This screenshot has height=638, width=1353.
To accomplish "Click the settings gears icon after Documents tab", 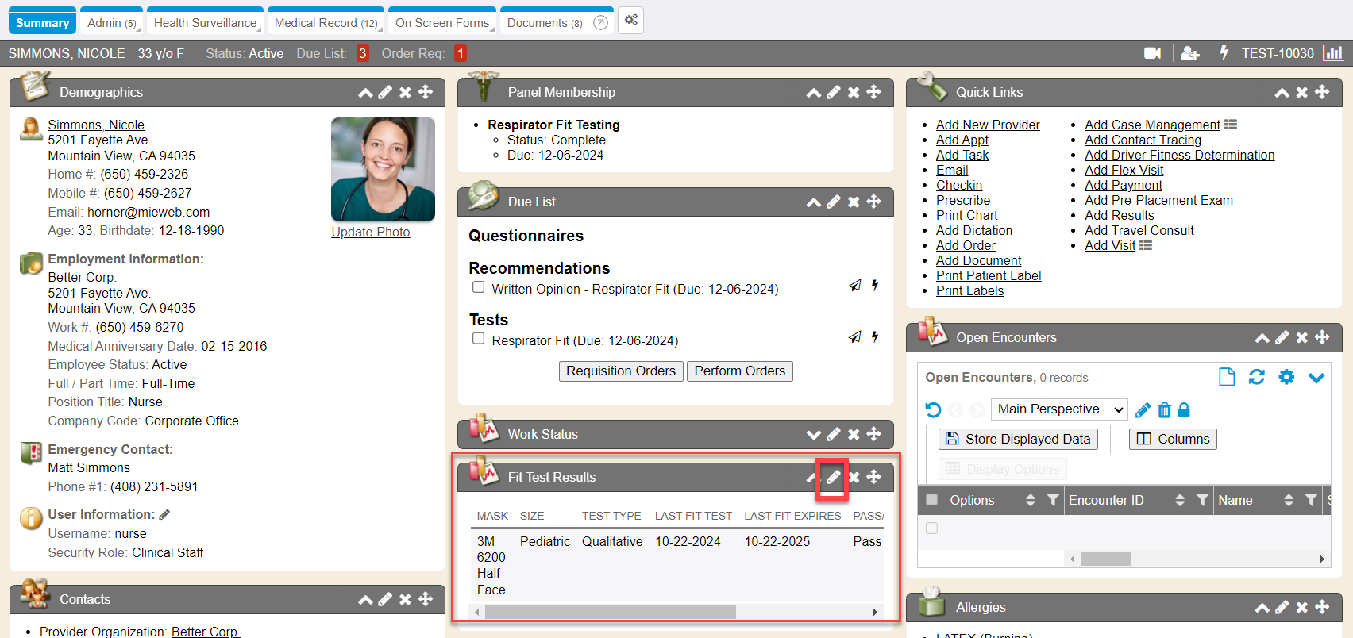I will click(631, 21).
